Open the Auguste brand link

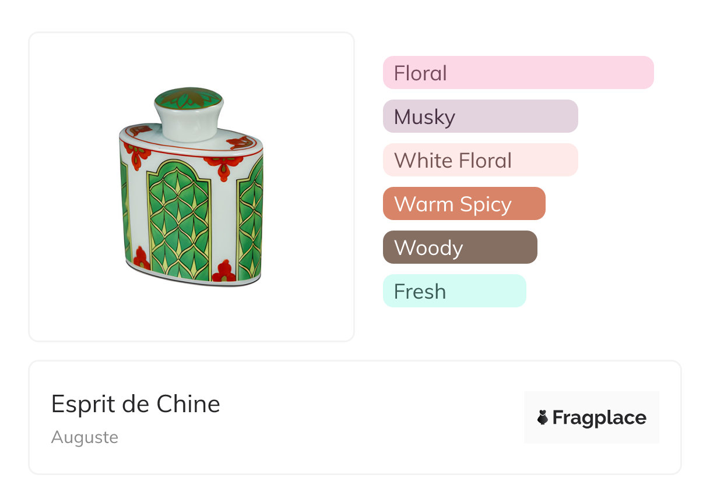85,437
